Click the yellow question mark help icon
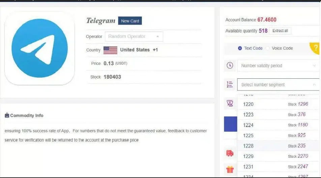321x178 pixels. click(315, 48)
